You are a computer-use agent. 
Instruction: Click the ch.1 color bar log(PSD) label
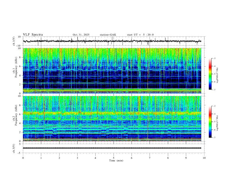tap(218, 75)
